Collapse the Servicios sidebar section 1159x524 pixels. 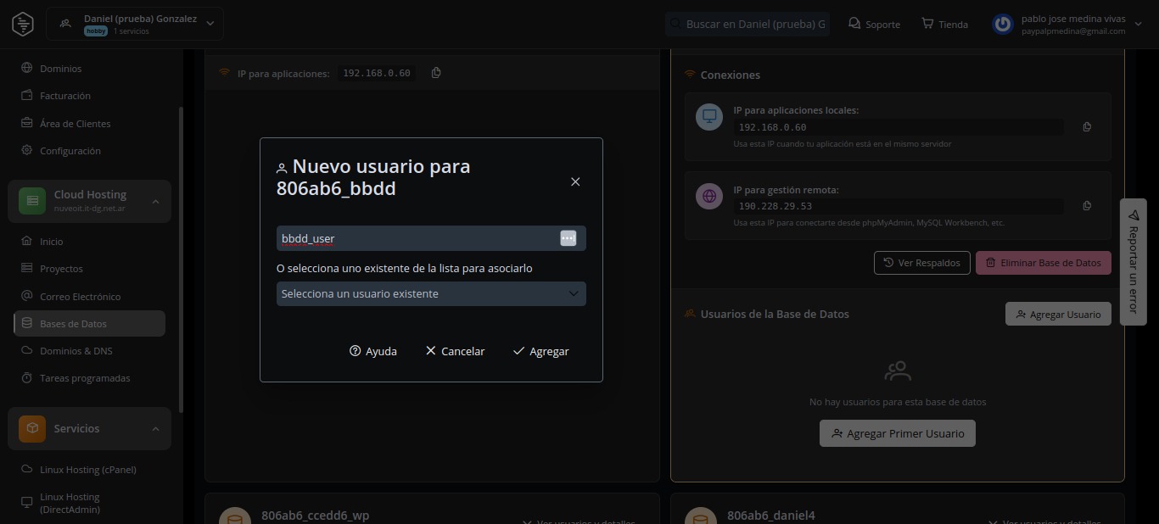[x=155, y=429]
